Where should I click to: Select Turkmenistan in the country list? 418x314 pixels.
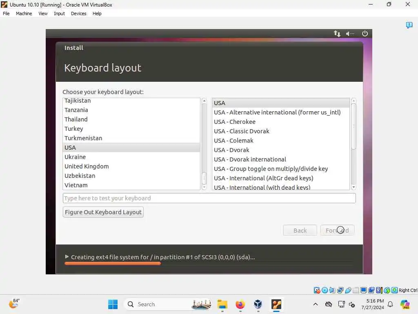point(131,138)
